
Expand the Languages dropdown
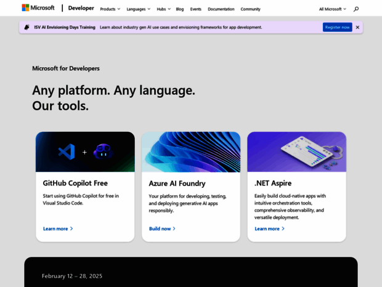[x=139, y=9]
